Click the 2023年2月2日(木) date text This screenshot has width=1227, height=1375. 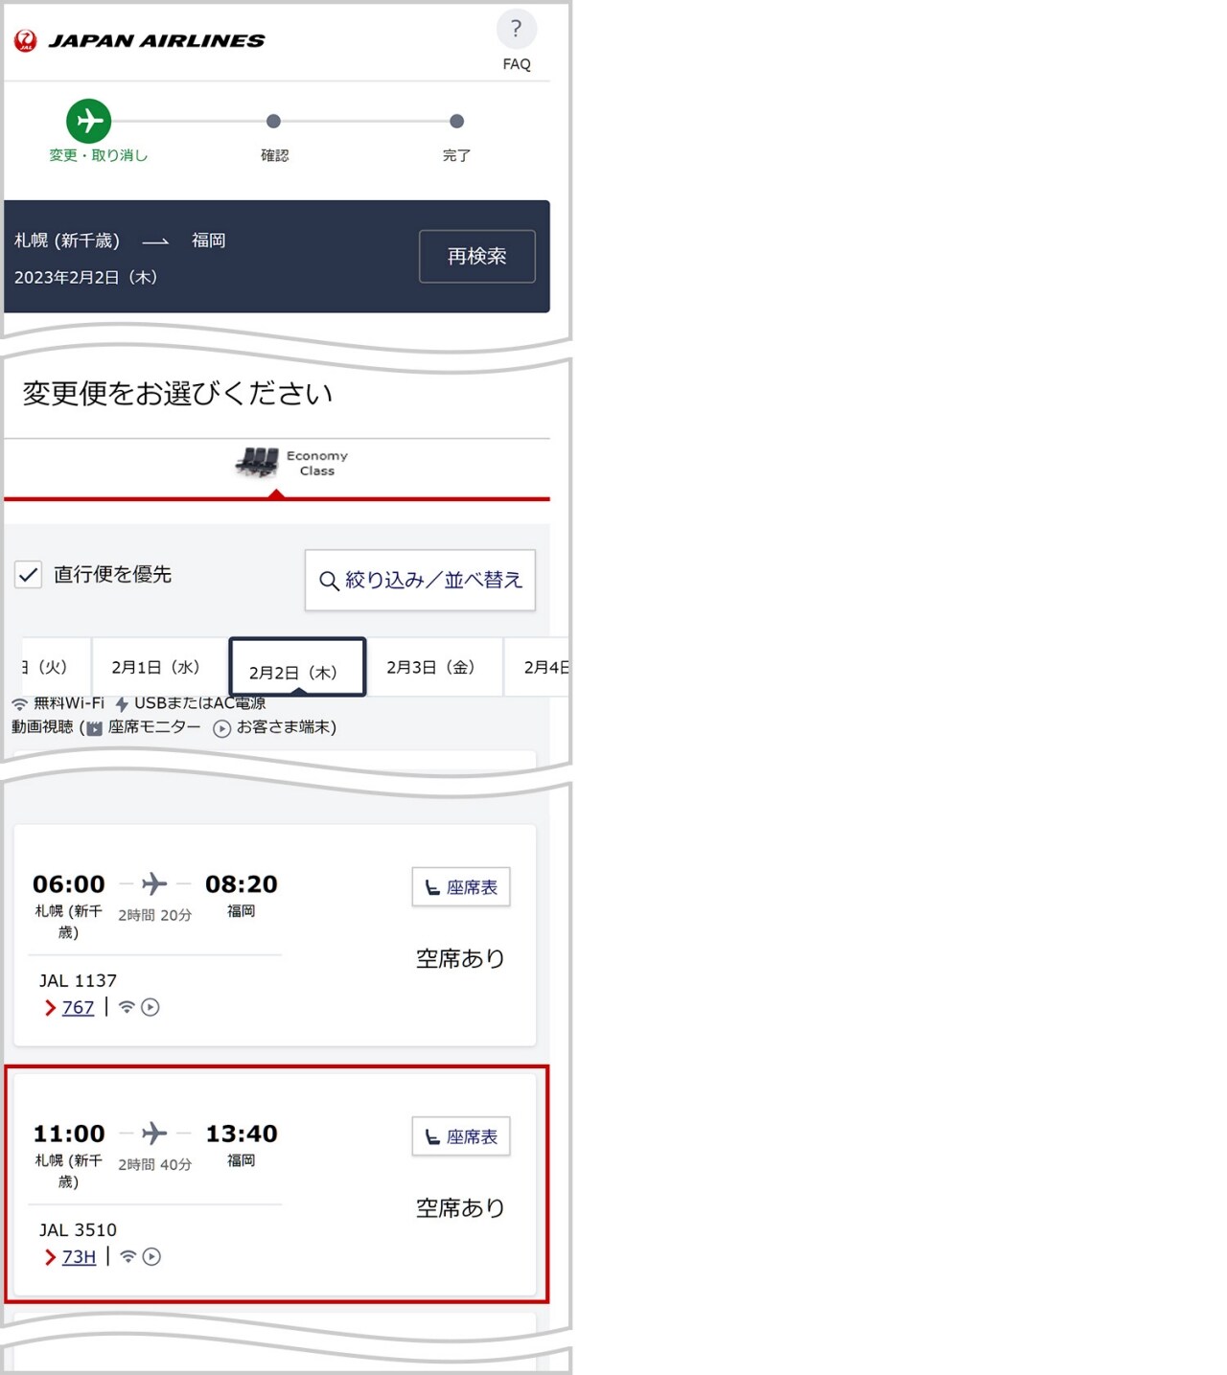click(x=85, y=277)
